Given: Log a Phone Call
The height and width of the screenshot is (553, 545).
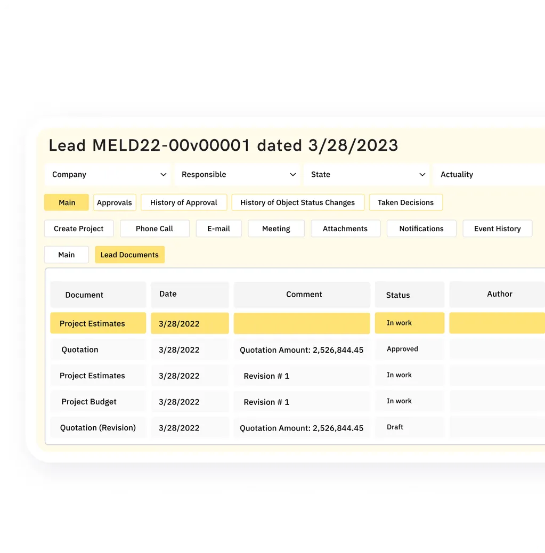Looking at the screenshot, I should (154, 229).
